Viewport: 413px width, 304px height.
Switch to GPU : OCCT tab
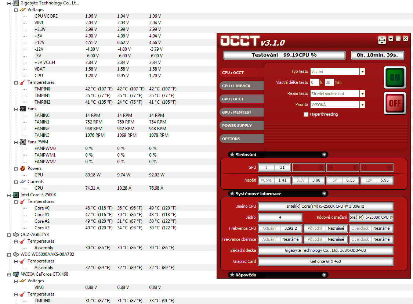coord(242,99)
